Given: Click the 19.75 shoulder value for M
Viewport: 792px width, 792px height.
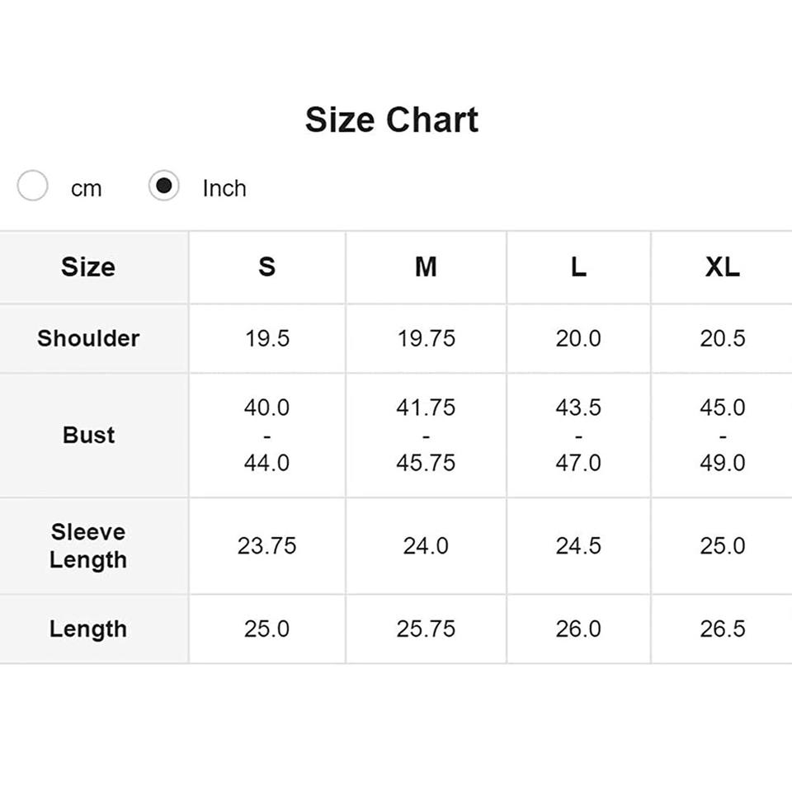Looking at the screenshot, I should (x=426, y=338).
